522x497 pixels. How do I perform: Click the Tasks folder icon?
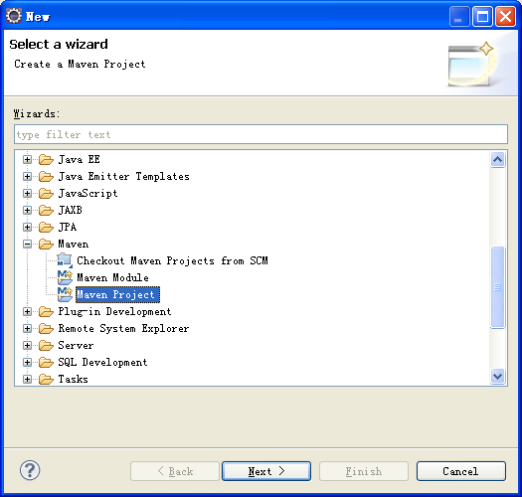[46, 379]
